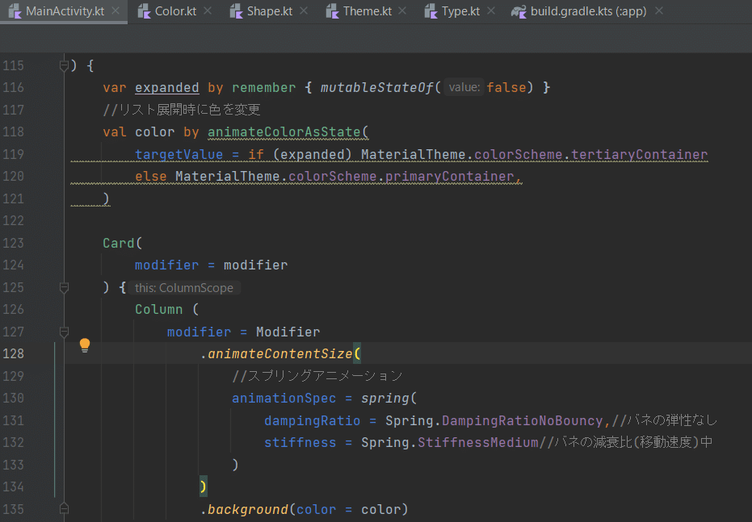Close the build.gradle.kts tab
Viewport: 752px width, 522px height.
[x=659, y=10]
